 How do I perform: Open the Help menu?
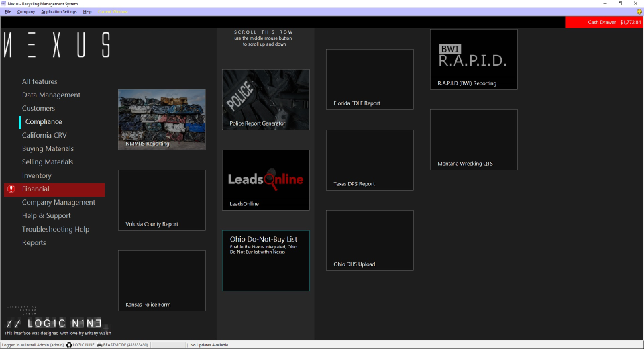click(87, 12)
